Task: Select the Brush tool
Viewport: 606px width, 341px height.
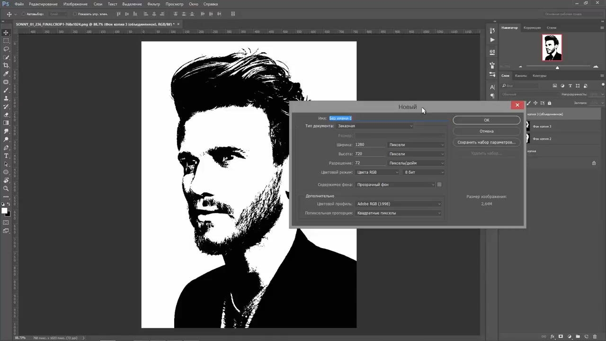Action: 6,90
